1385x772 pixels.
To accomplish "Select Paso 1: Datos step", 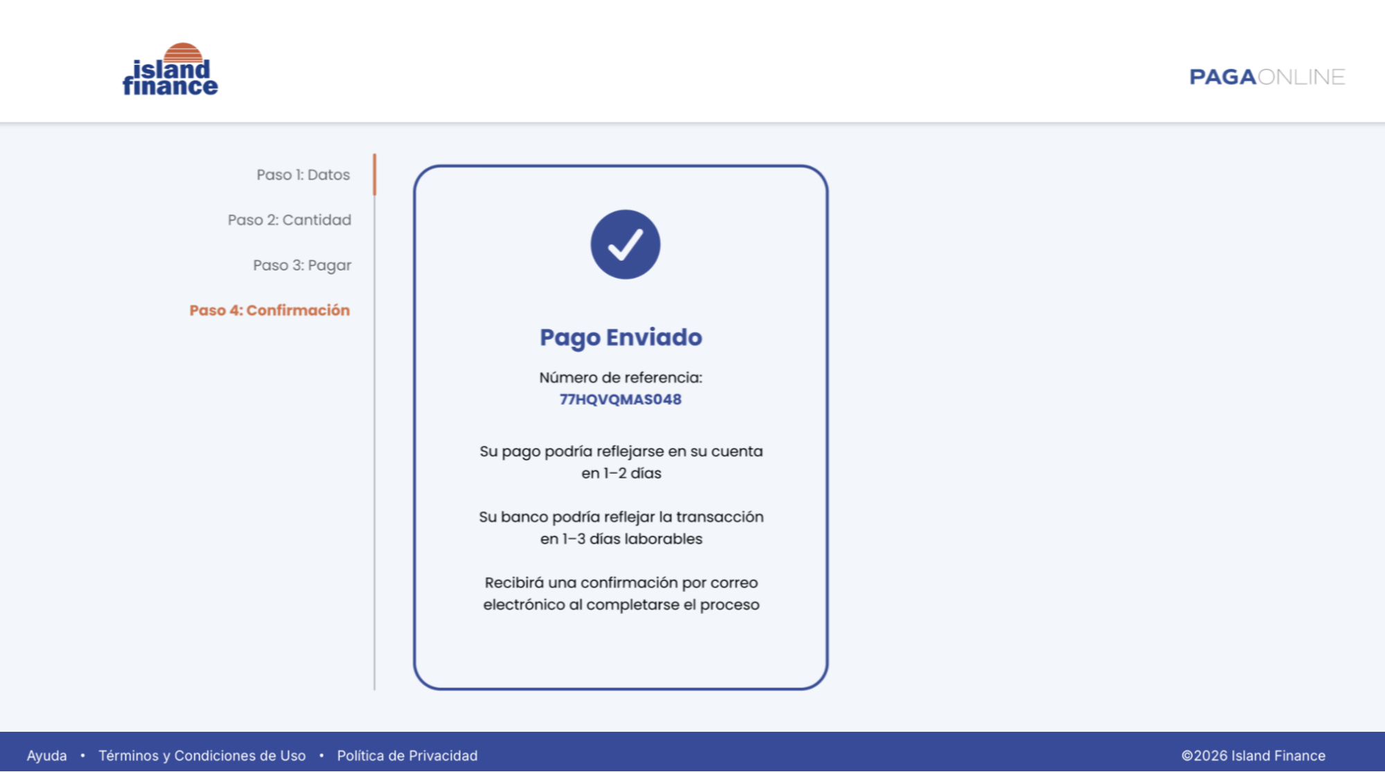I will point(303,174).
